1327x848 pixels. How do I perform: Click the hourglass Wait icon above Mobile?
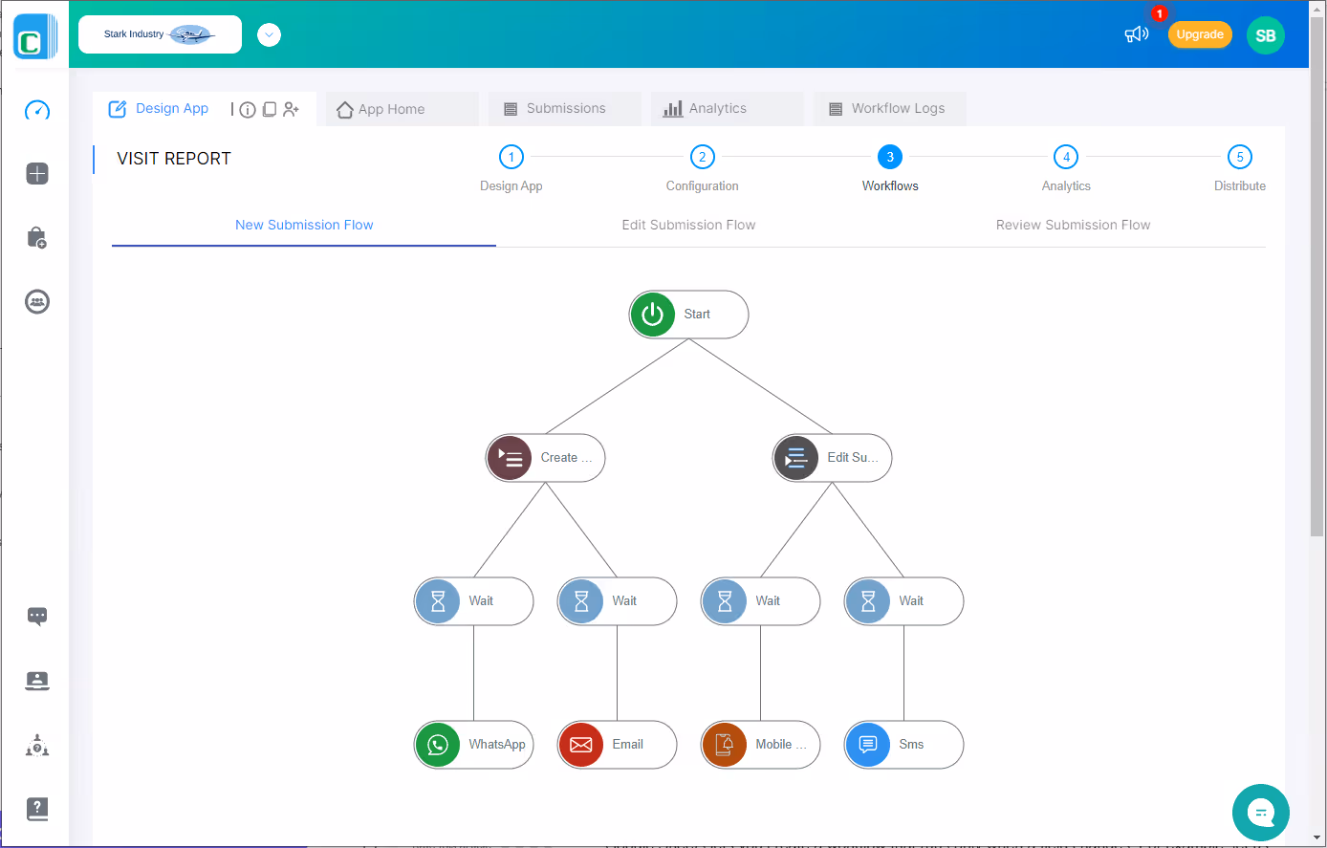click(725, 601)
